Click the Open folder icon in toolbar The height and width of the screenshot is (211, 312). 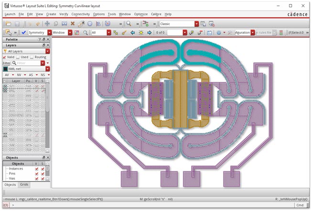(8, 23)
